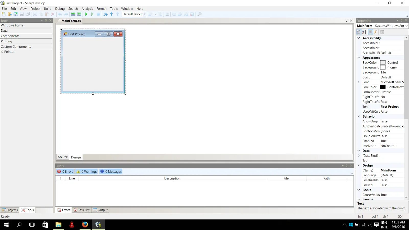Click the magnifier Find icon in the toolbar
Viewport: 409px width, 230px height.
pyautogui.click(x=200, y=14)
